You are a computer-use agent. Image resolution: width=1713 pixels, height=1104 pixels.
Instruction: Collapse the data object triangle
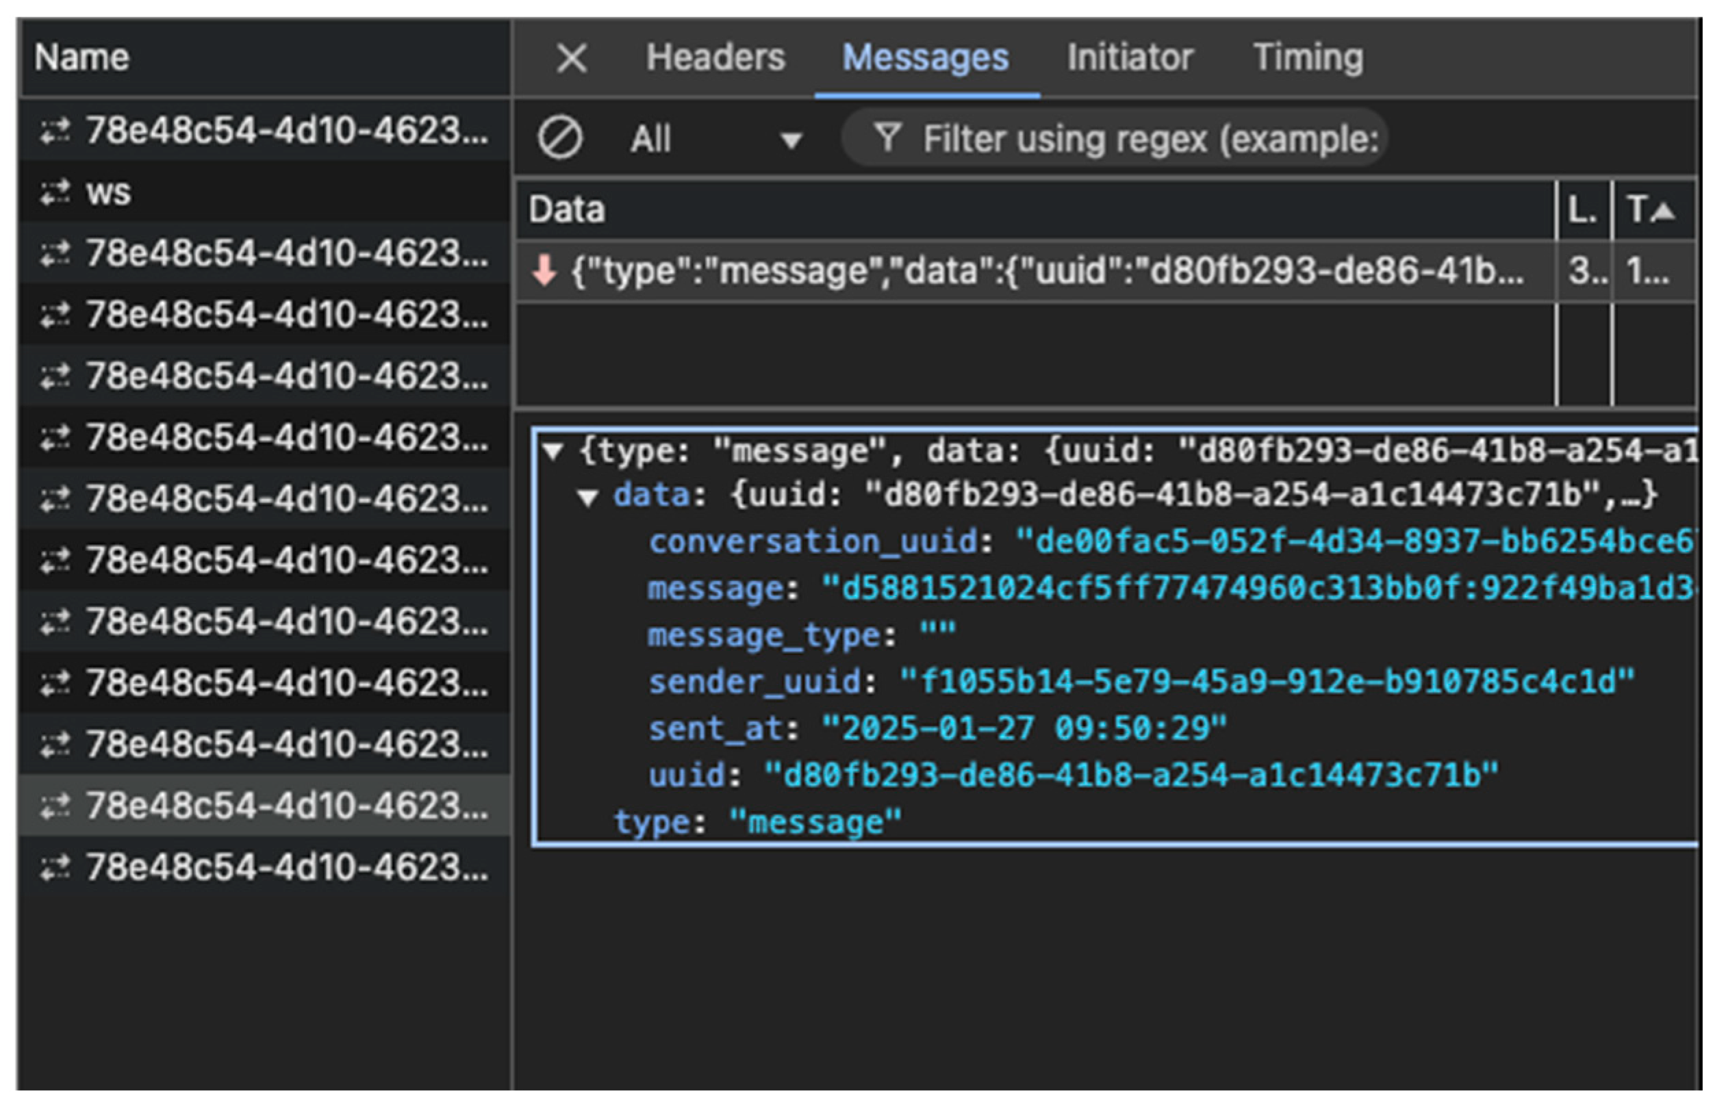[x=588, y=496]
